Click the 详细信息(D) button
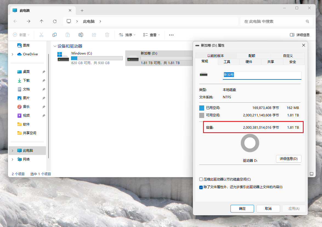 coord(289,159)
